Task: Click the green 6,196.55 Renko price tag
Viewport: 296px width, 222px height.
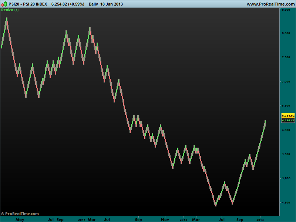Action: [288, 121]
